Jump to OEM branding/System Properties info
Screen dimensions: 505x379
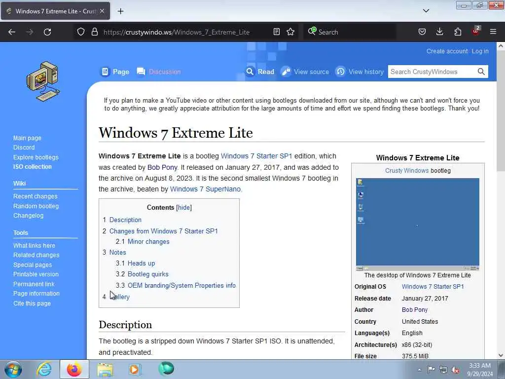click(x=181, y=286)
